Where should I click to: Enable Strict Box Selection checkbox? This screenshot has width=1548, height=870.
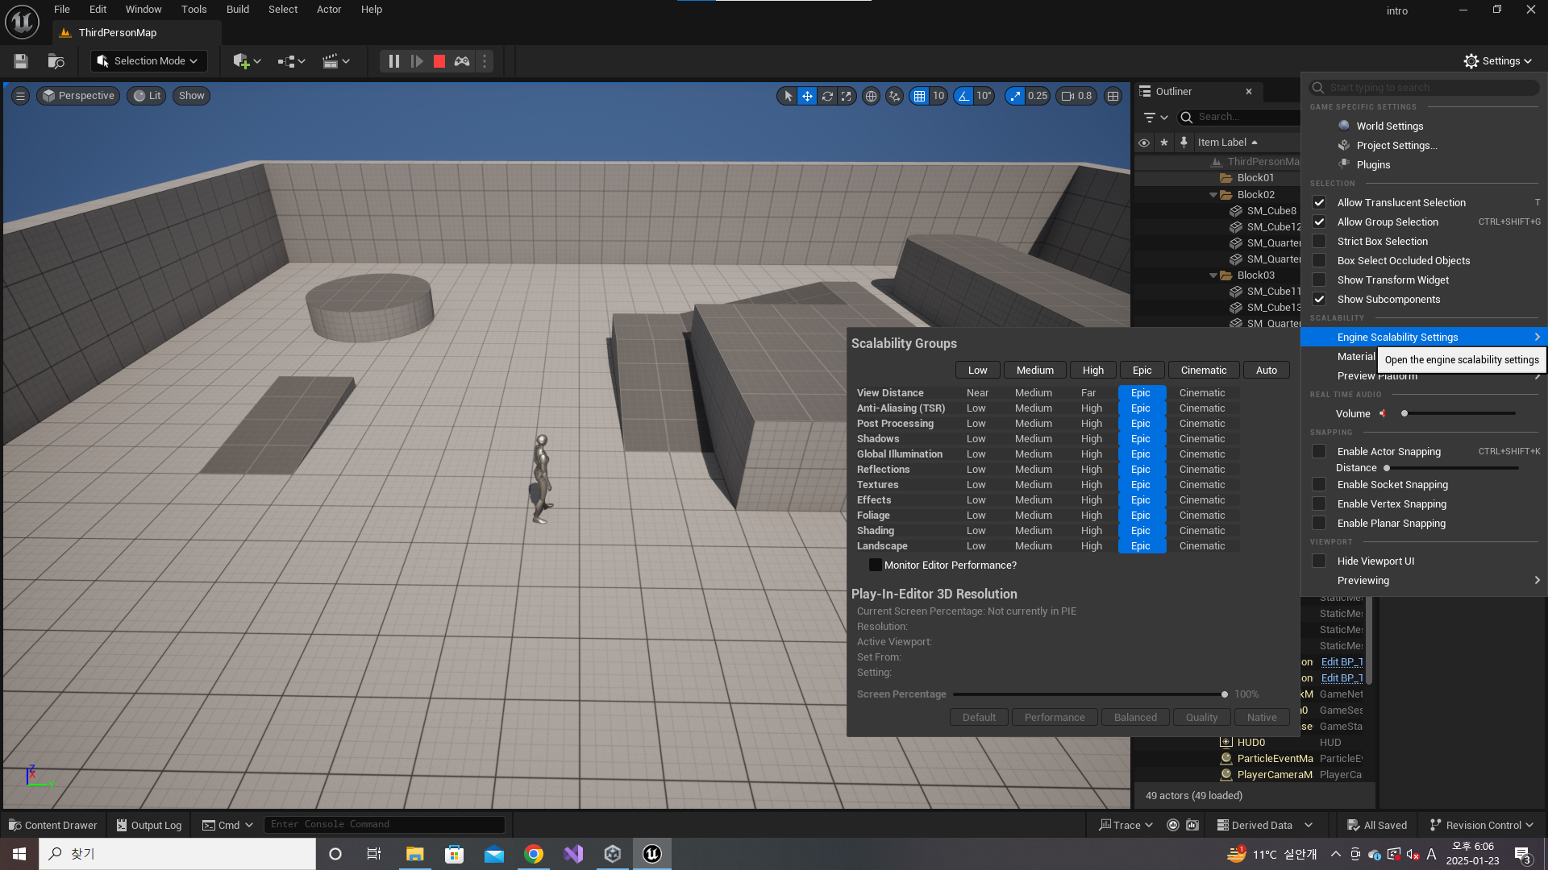pyautogui.click(x=1319, y=241)
